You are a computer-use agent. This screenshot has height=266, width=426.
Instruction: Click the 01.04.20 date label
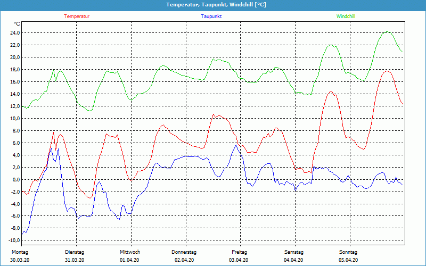coord(129,260)
